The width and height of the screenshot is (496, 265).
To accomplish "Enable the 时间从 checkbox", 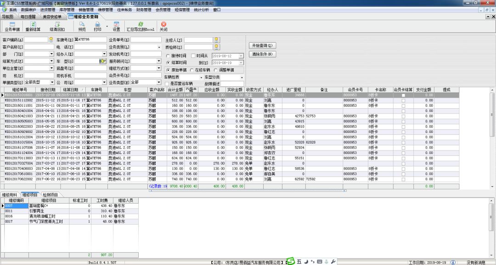I will pos(193,55).
